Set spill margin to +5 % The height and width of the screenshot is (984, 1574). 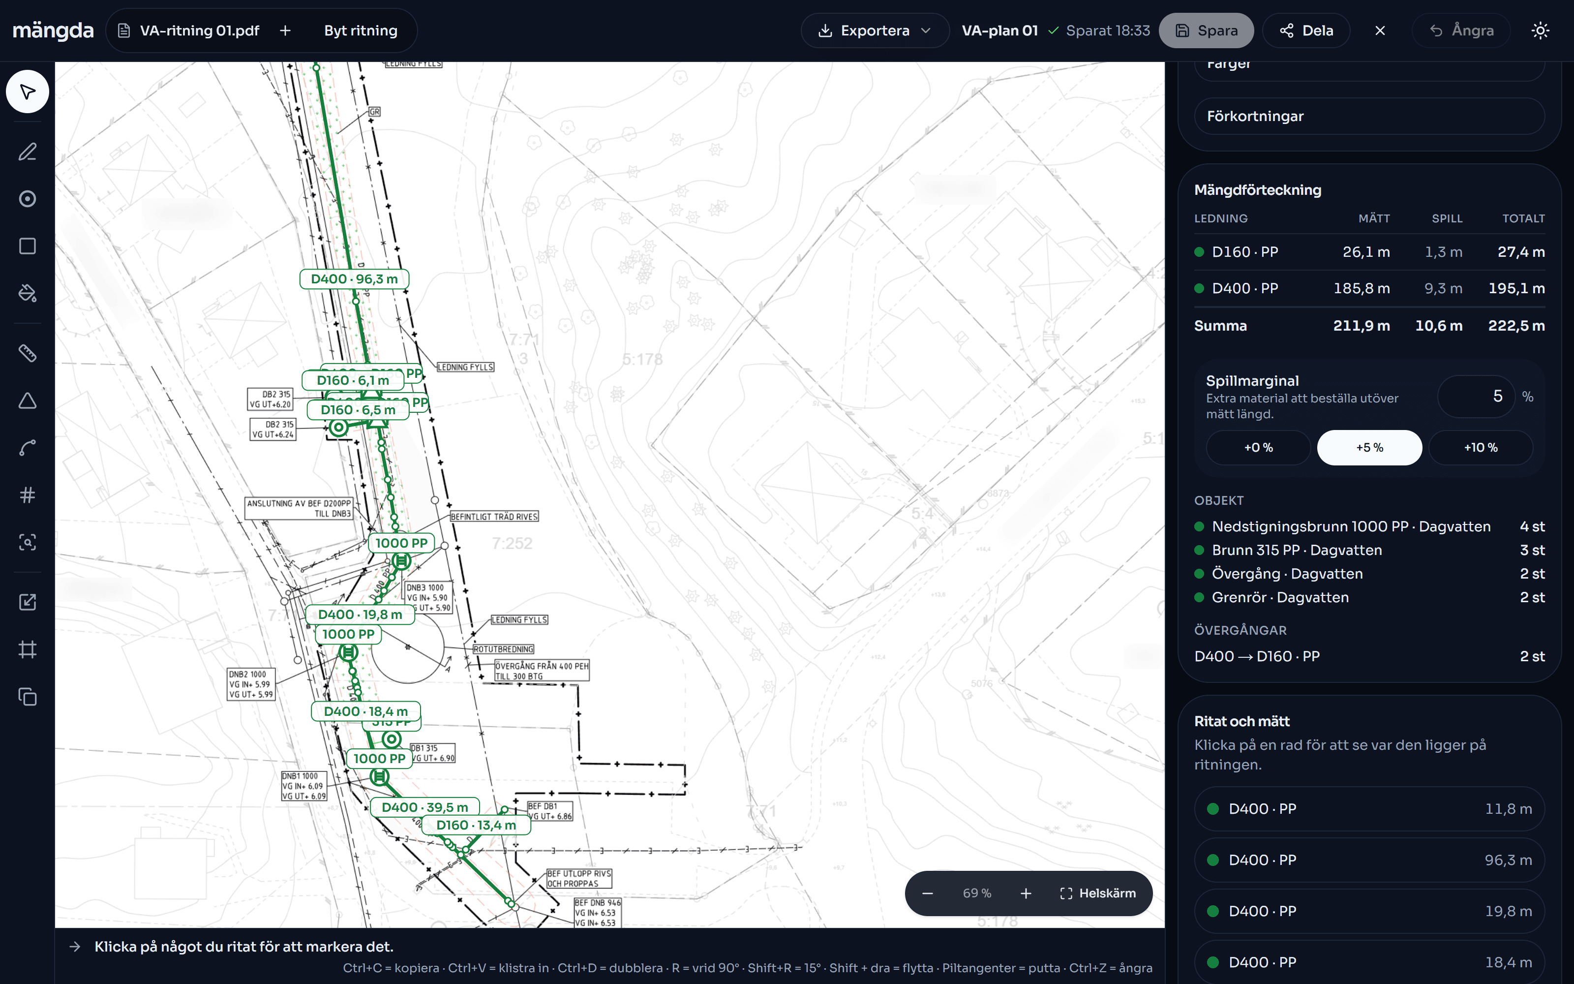tap(1369, 448)
